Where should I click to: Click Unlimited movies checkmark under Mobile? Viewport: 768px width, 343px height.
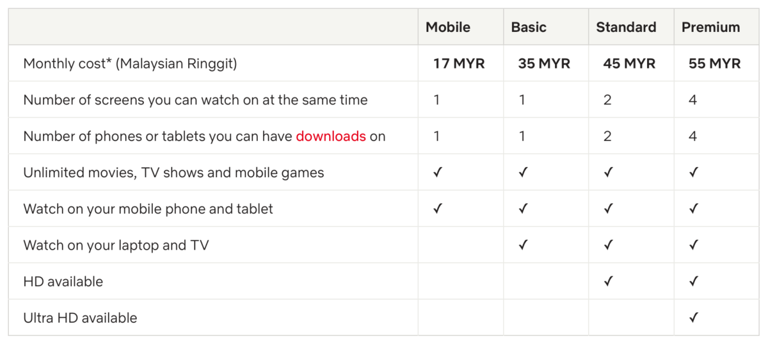coord(438,172)
